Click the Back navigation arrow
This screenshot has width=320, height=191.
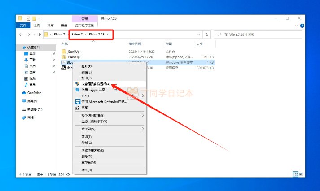pyautogui.click(x=21, y=35)
